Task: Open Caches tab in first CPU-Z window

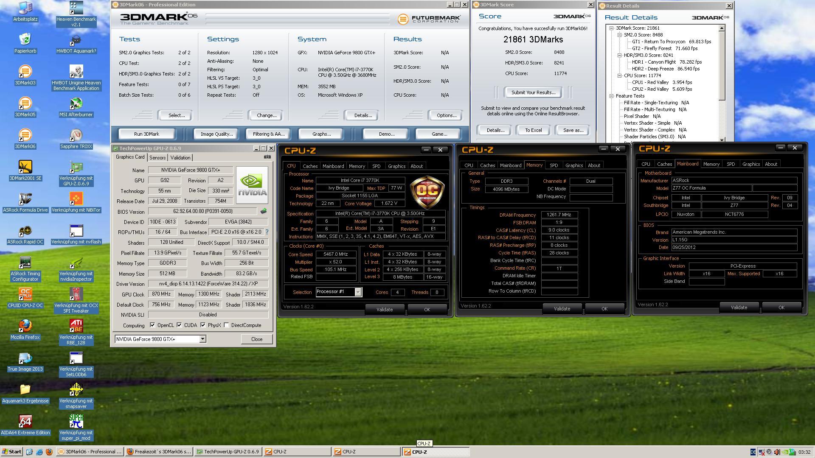Action: (310, 166)
